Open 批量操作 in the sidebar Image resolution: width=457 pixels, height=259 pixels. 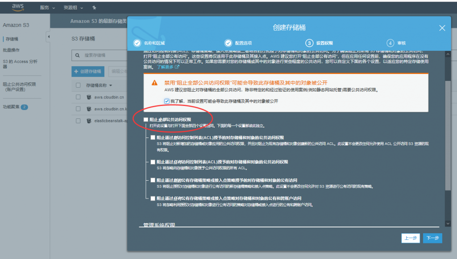tap(11, 50)
